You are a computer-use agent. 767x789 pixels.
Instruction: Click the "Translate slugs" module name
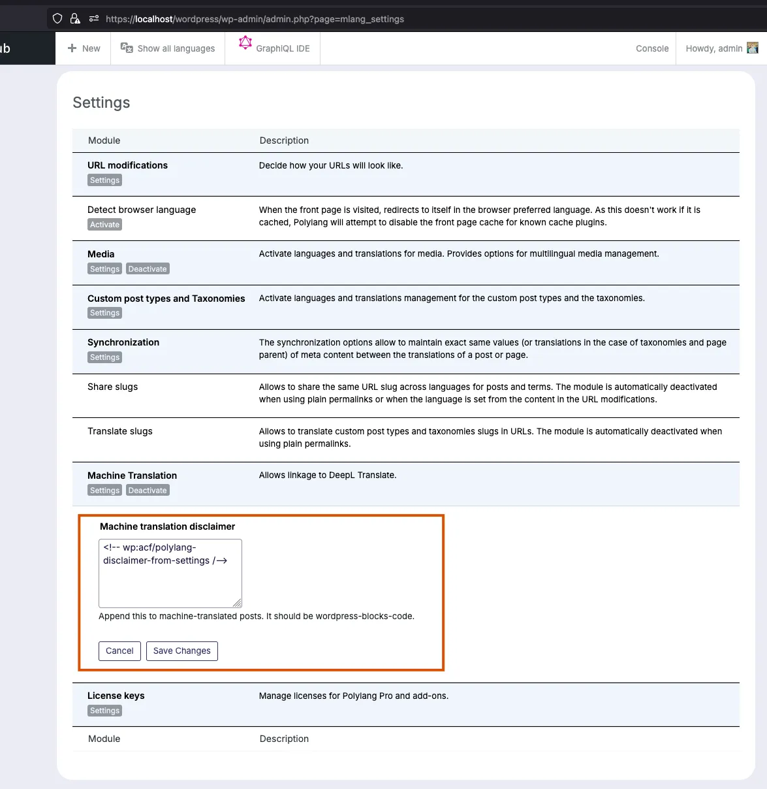pos(120,431)
